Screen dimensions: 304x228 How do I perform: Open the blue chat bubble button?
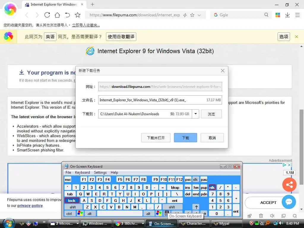(289, 202)
